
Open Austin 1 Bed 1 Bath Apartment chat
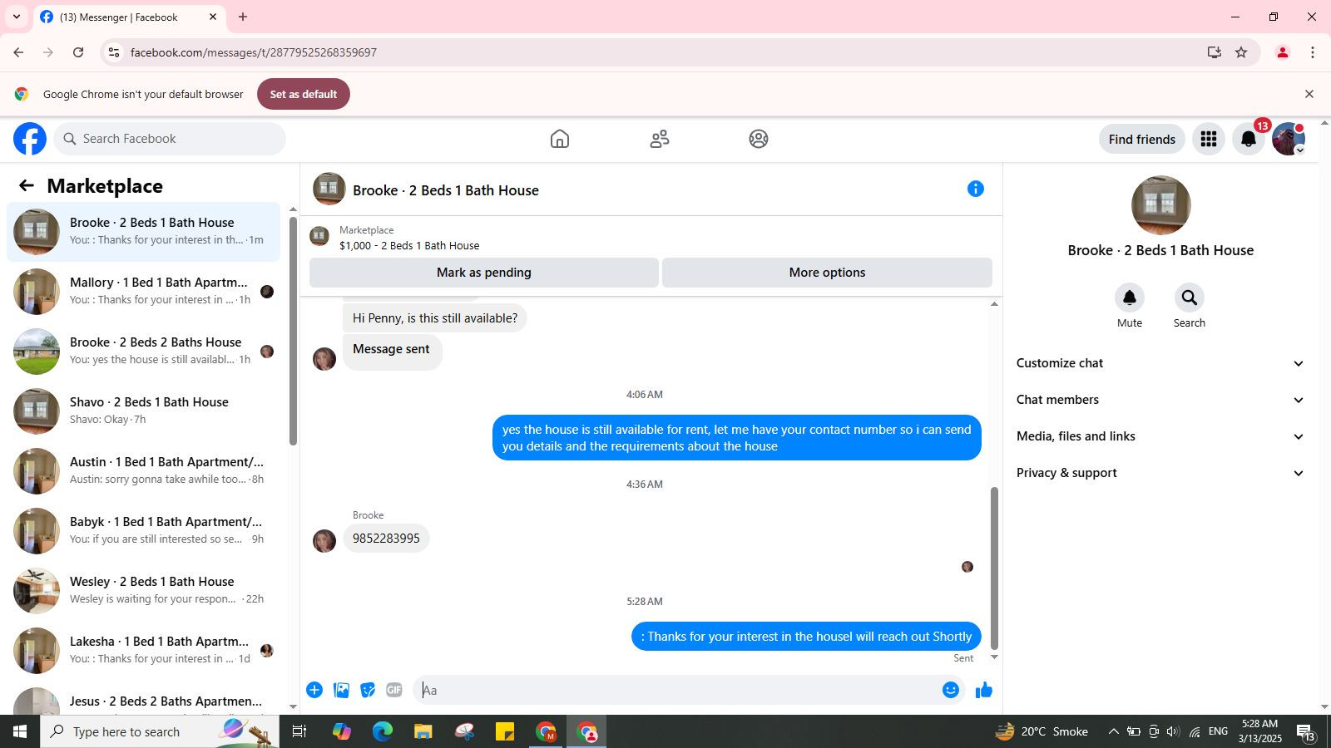pos(144,471)
